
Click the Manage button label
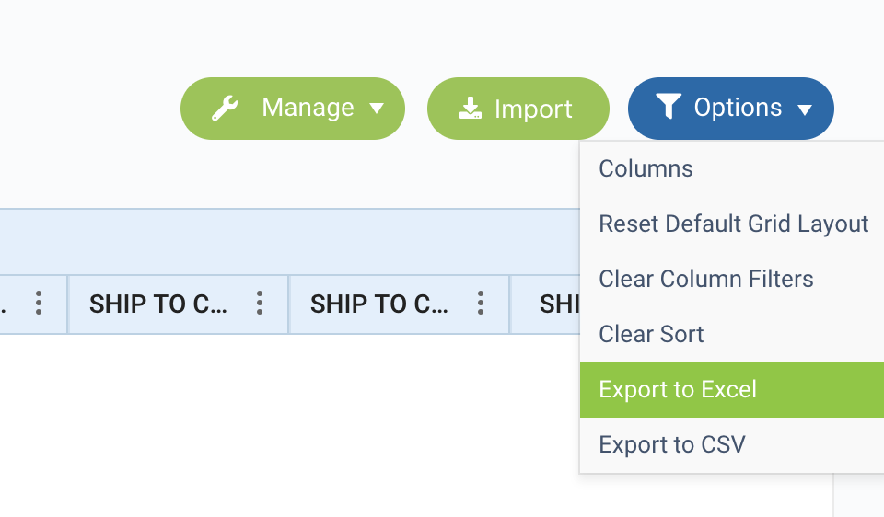308,107
